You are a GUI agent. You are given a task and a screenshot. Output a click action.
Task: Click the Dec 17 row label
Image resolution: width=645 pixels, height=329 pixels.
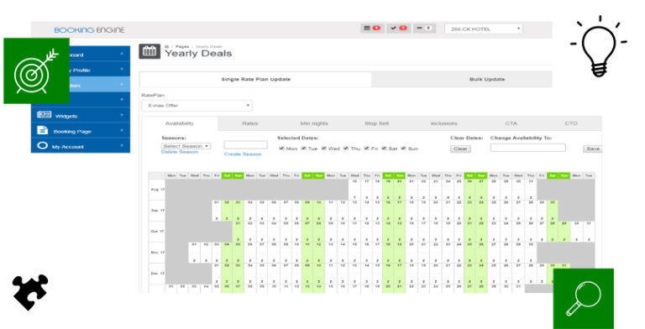coord(157,274)
